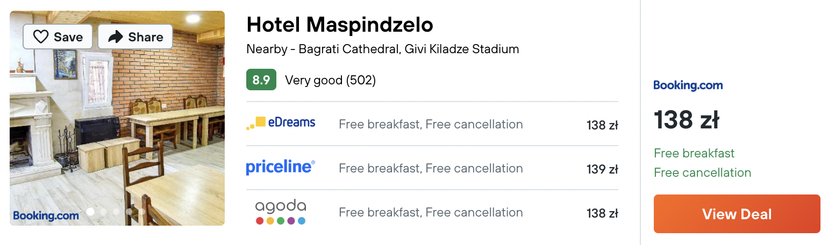Select the third photo carousel dot
Image resolution: width=828 pixels, height=245 pixels.
click(116, 212)
